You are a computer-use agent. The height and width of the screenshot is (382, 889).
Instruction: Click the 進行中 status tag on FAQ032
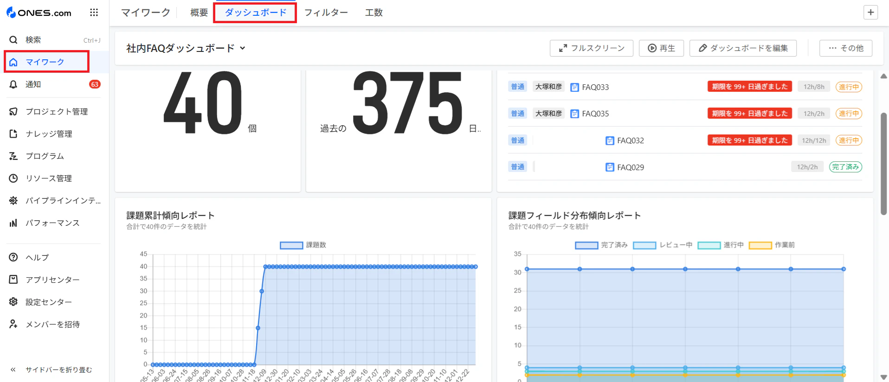tap(849, 140)
